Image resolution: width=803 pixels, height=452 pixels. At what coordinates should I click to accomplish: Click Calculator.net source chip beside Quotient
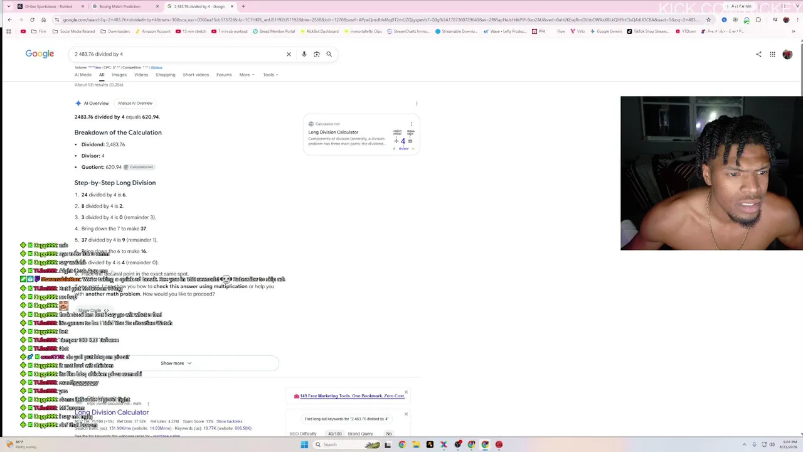pyautogui.click(x=138, y=167)
